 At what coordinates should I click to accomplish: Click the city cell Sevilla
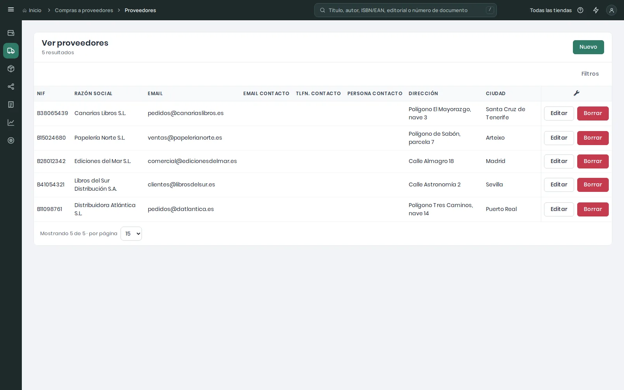(x=494, y=184)
